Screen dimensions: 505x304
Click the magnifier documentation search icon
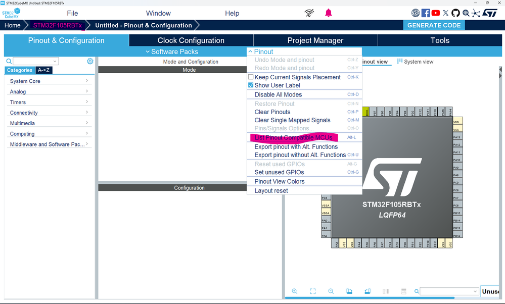466,13
